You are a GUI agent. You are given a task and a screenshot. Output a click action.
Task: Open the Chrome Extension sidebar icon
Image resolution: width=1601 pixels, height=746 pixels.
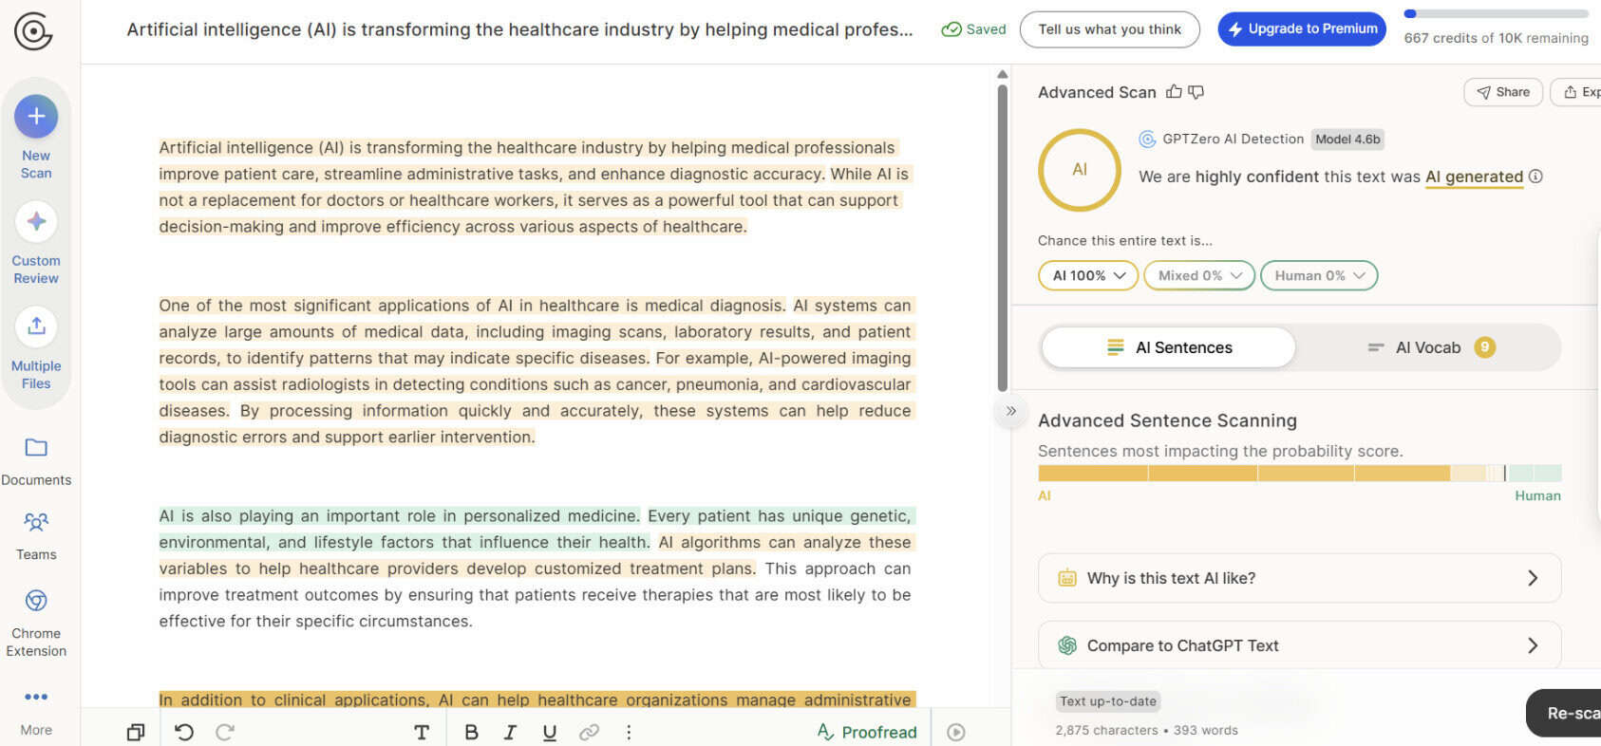pyautogui.click(x=36, y=601)
